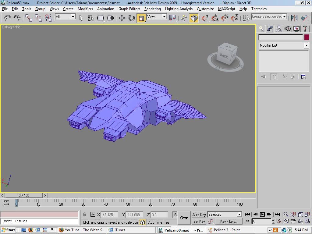
Task: Click the Pin Stack icon
Action: pos(263,76)
